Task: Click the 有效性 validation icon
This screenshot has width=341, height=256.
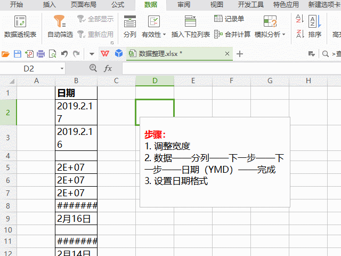Action: tap(154, 21)
